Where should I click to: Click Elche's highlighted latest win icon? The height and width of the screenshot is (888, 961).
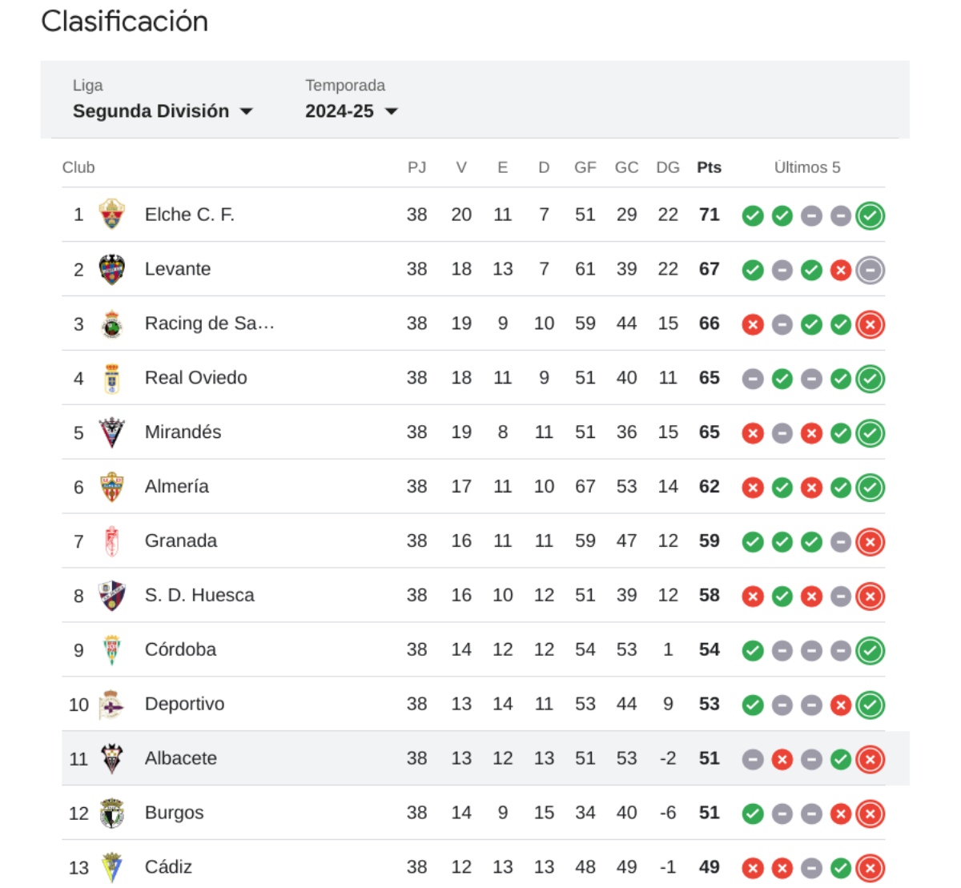click(x=871, y=215)
